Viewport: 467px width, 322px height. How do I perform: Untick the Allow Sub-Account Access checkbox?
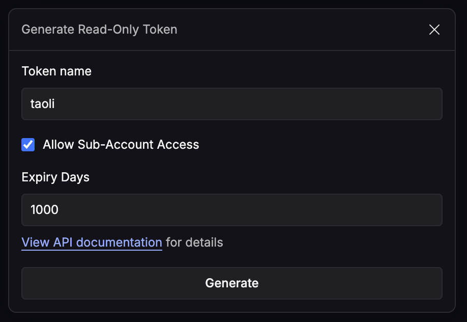[28, 145]
